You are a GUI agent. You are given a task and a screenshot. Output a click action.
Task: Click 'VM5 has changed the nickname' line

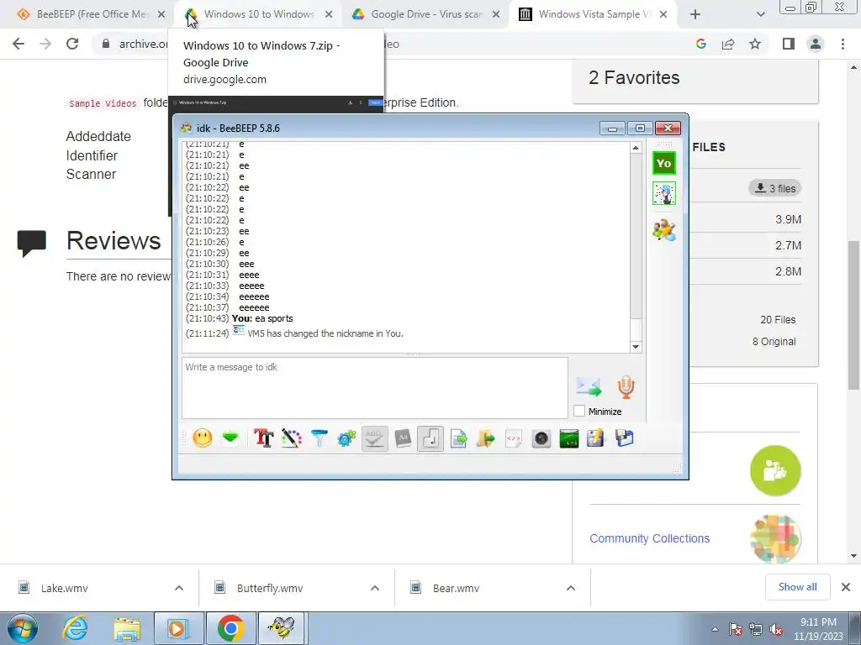[325, 333]
